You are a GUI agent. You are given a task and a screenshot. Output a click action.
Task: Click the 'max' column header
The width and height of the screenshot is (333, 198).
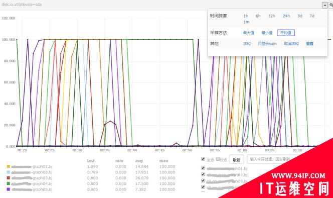pos(163,161)
